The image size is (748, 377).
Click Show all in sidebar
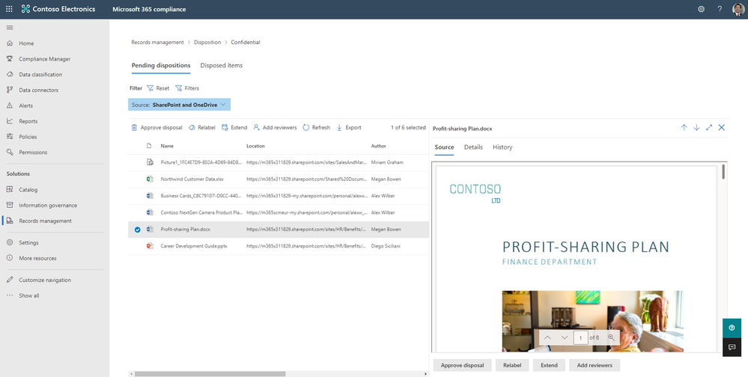(x=29, y=295)
